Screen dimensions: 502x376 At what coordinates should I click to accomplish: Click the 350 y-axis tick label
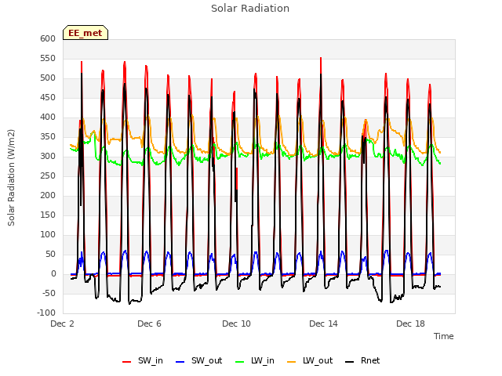pyautogui.click(x=48, y=137)
